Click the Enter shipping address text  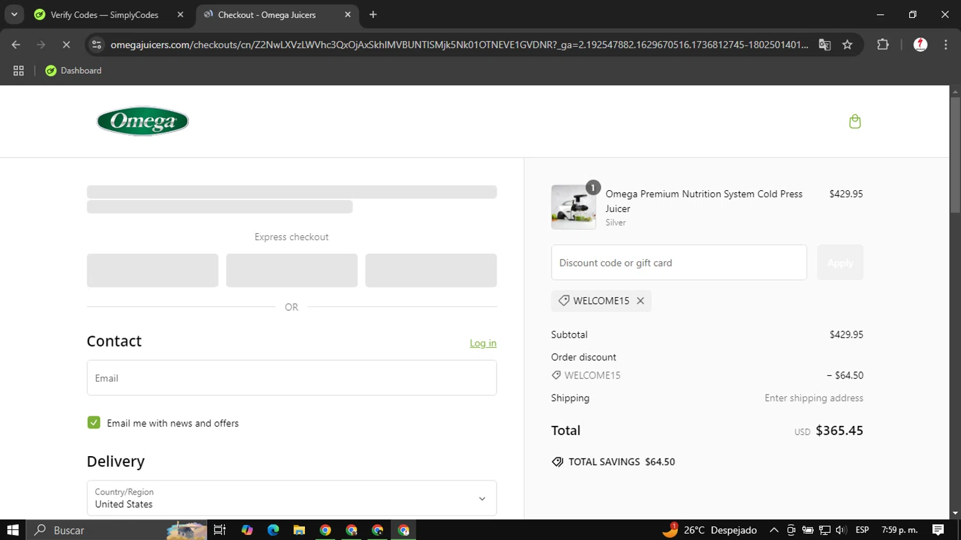(814, 398)
